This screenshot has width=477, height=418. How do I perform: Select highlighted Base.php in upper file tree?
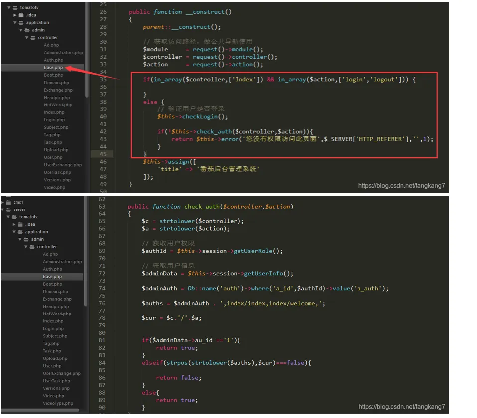coord(53,68)
